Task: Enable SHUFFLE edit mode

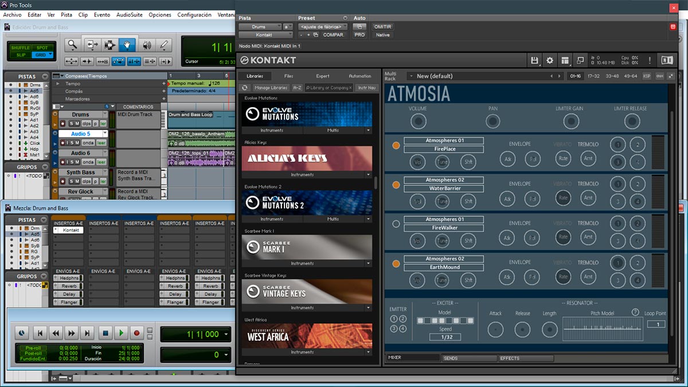Action: 21,48
